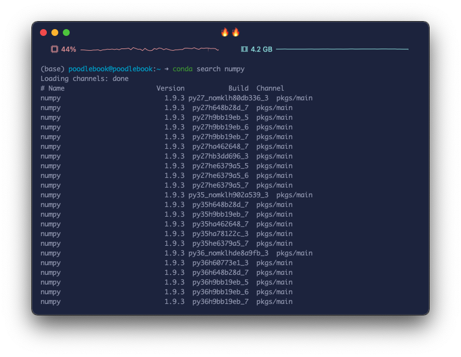Select build py36h9bb19eb_7

(221, 302)
